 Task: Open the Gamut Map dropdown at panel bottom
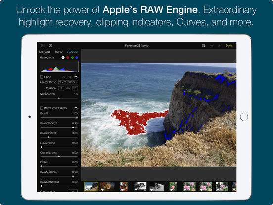(x=72, y=191)
